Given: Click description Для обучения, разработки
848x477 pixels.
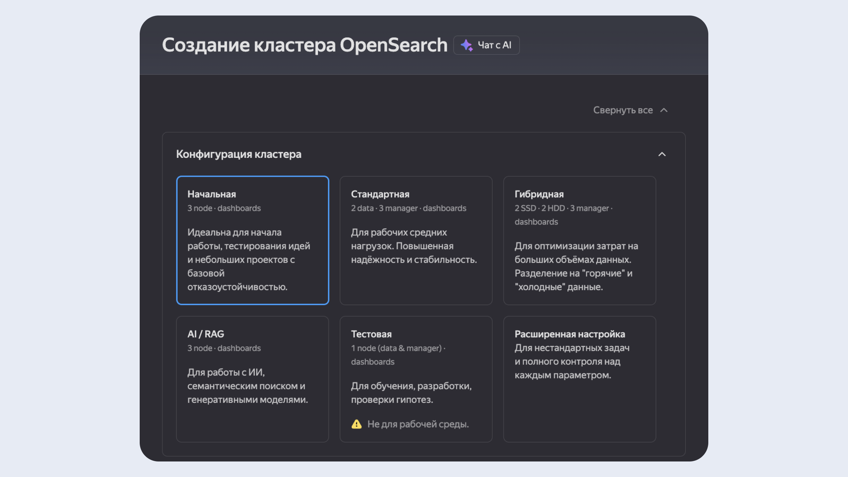Looking at the screenshot, I should coord(411,393).
